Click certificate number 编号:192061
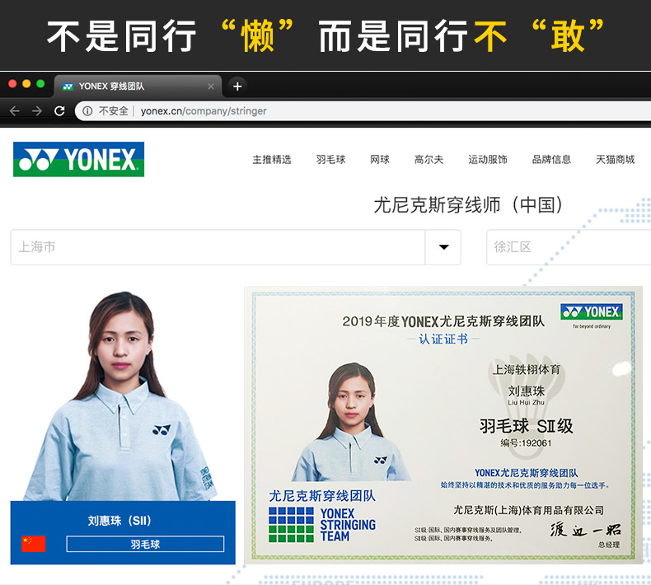The width and height of the screenshot is (651, 585). tap(526, 443)
